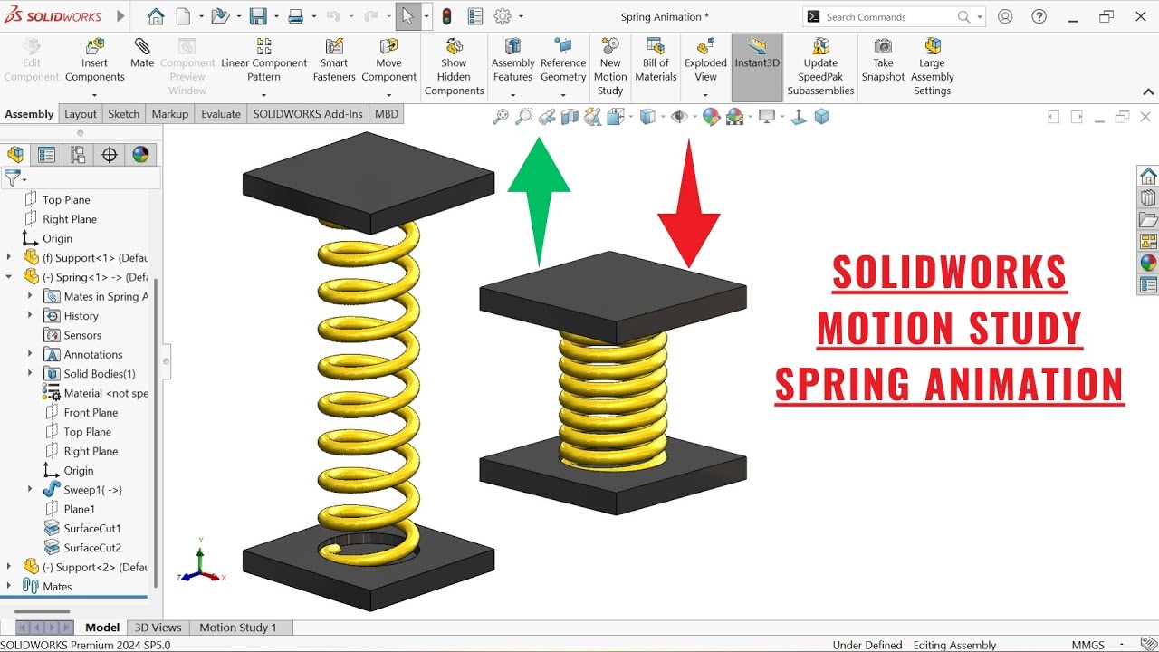Screen dimensions: 1159x652
Task: Toggle the Instant3D button
Action: click(757, 68)
